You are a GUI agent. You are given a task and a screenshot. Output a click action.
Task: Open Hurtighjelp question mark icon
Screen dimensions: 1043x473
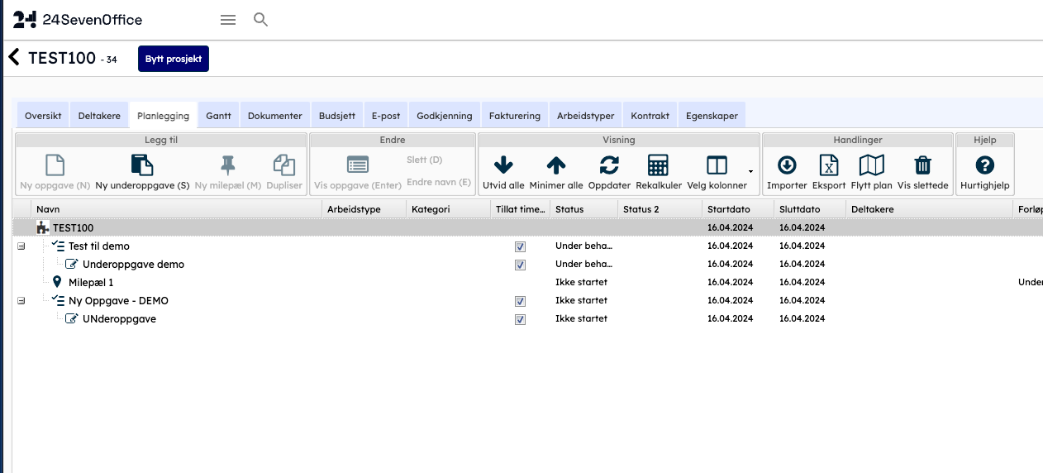tap(985, 165)
